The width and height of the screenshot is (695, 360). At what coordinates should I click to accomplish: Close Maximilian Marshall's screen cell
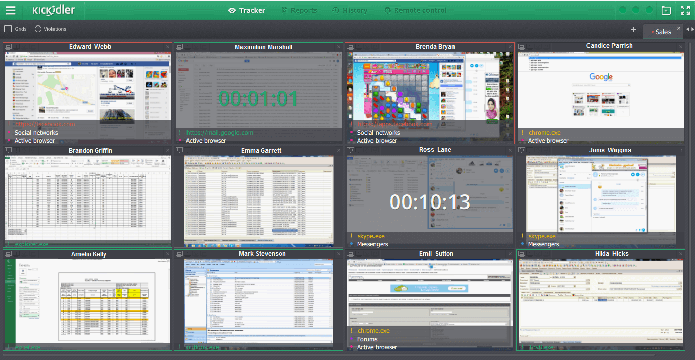click(x=339, y=47)
